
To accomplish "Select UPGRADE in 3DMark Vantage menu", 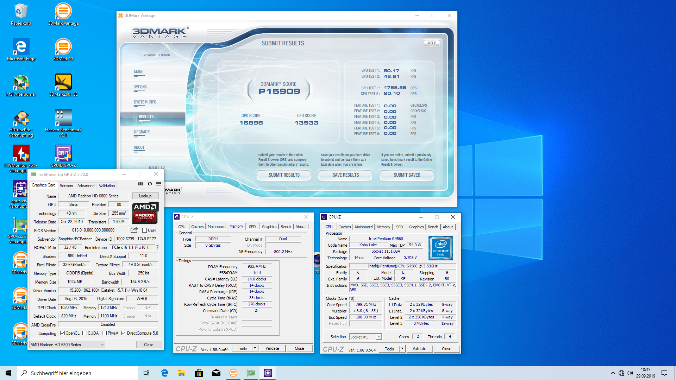I will click(x=142, y=132).
